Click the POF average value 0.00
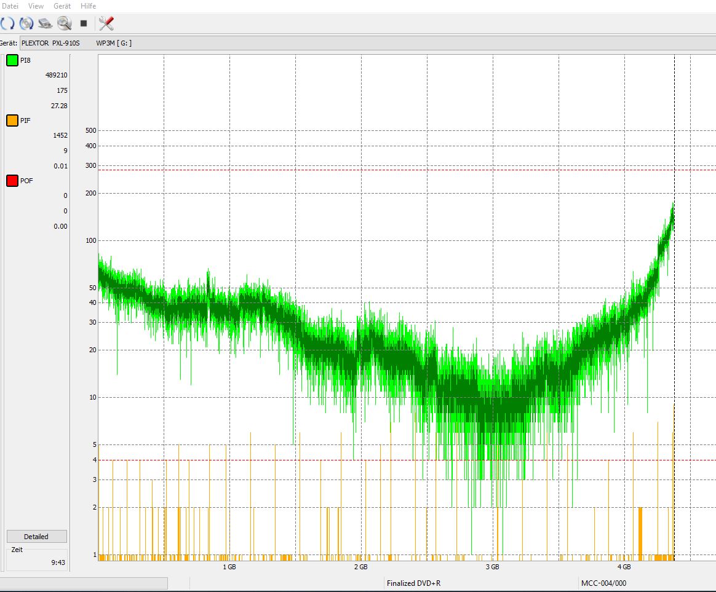This screenshot has height=592, width=716. click(x=60, y=226)
